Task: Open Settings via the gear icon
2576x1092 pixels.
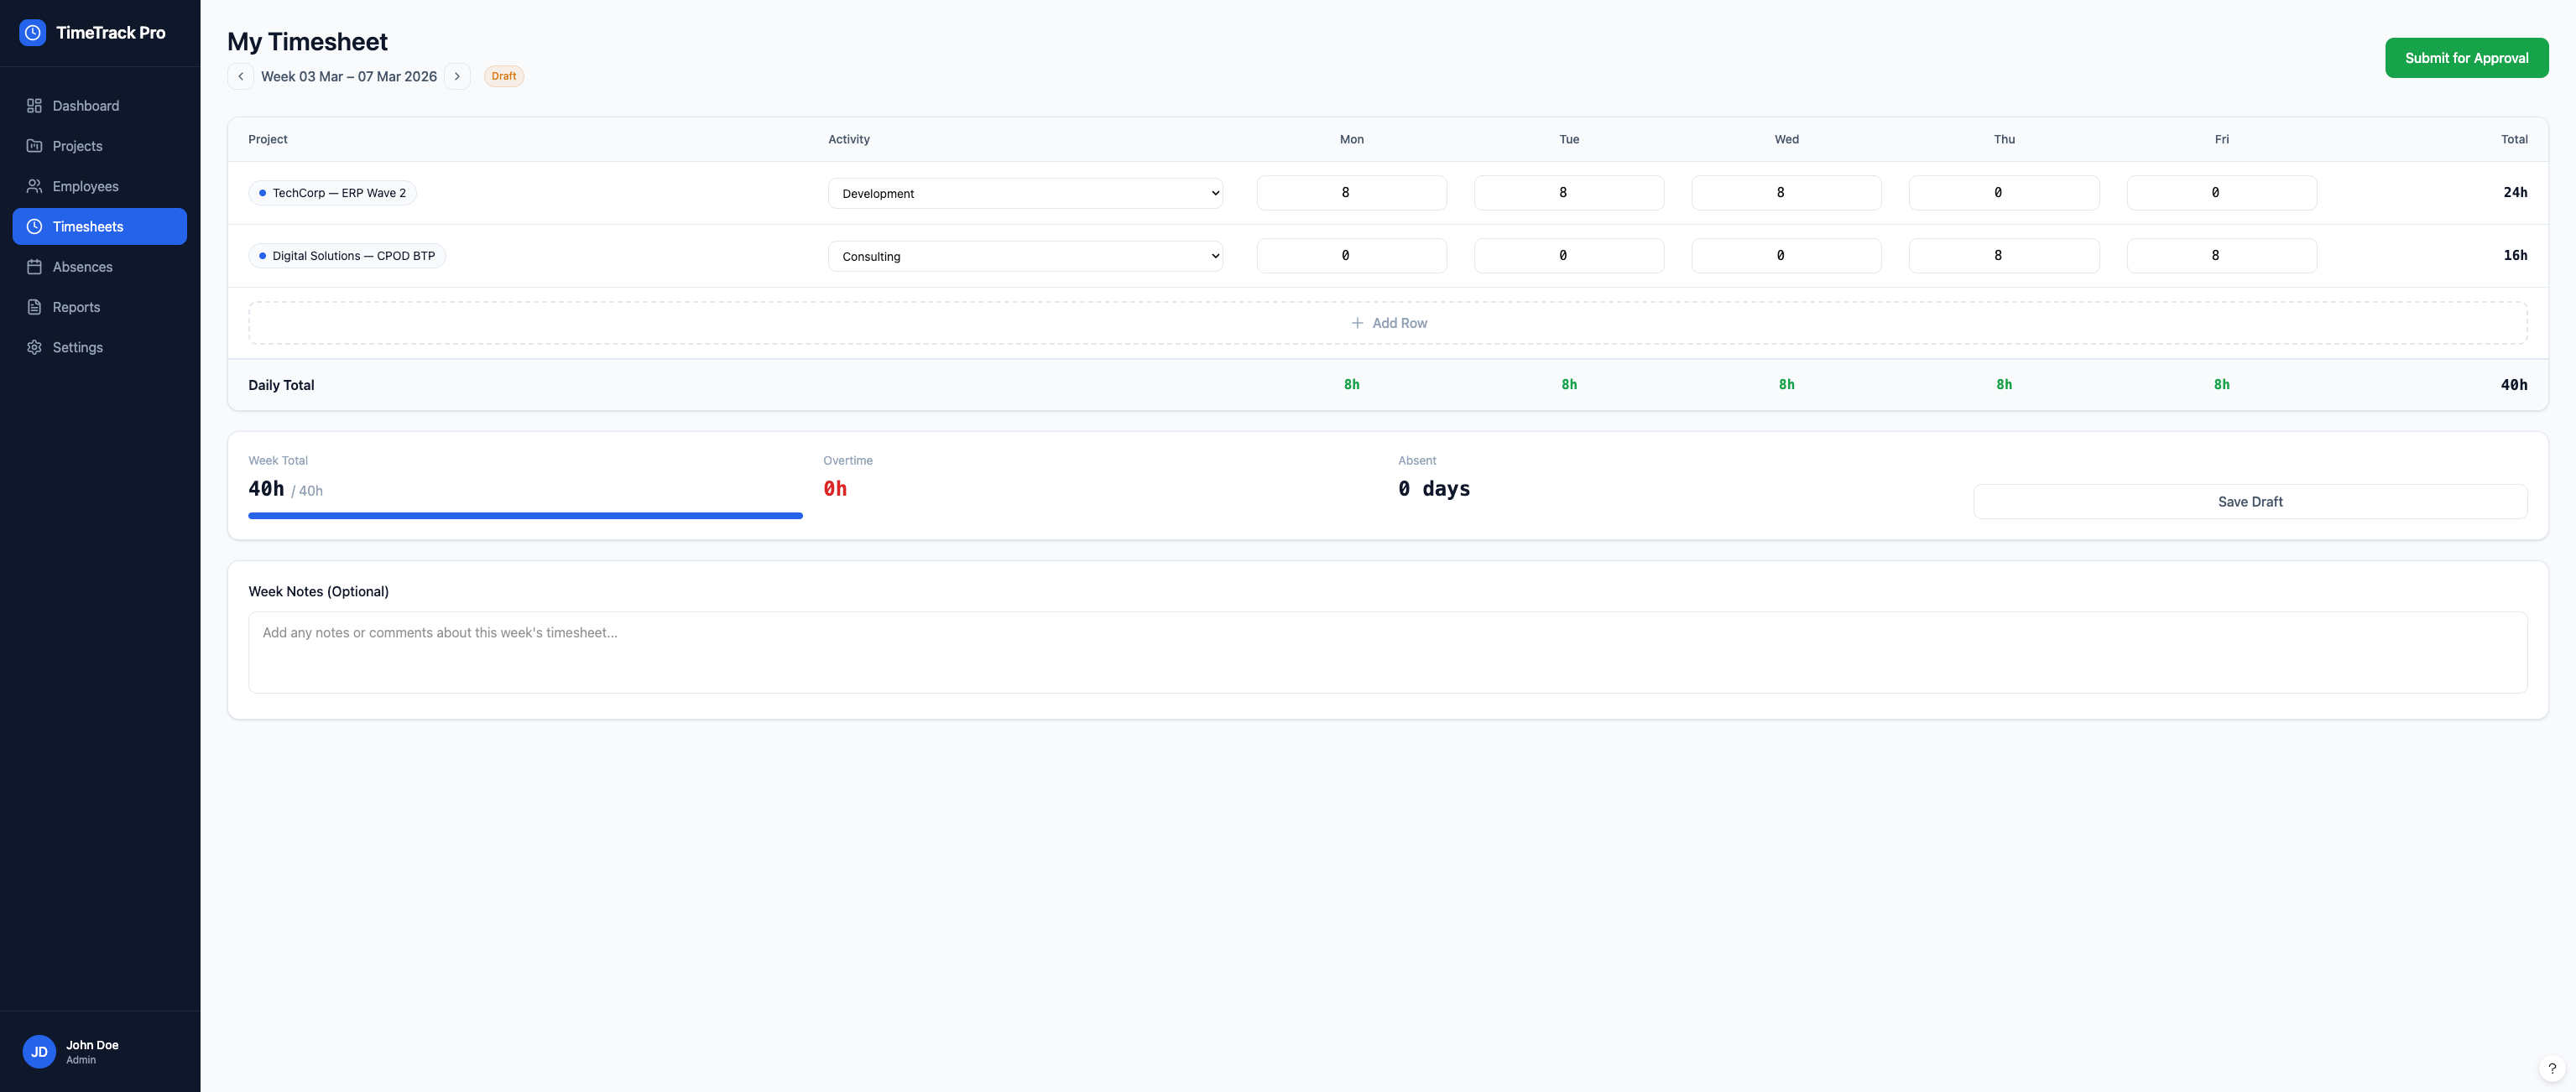Action: pyautogui.click(x=34, y=347)
